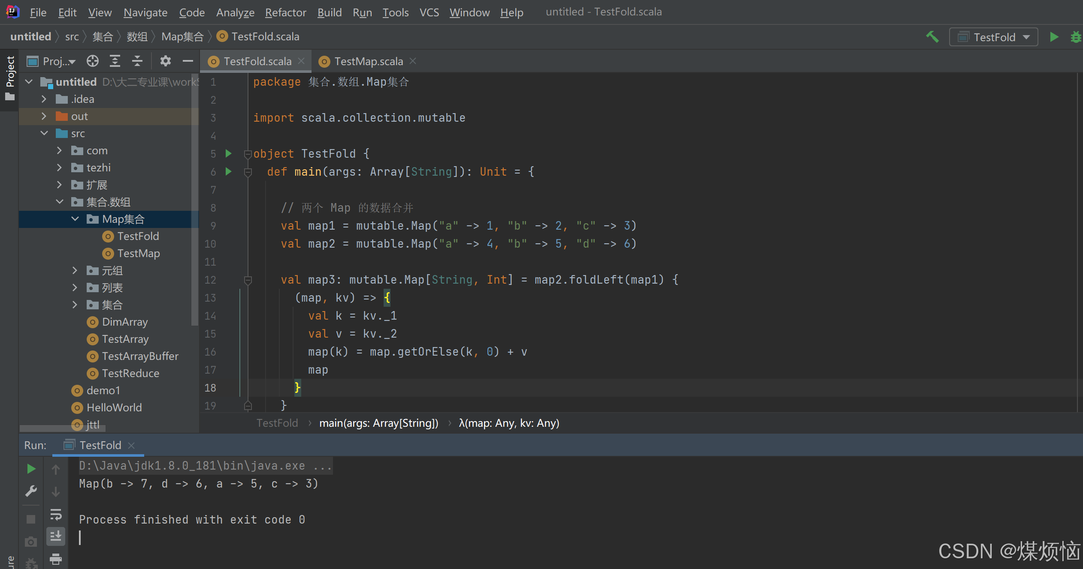
Task: Open TestReduce file in the project tree
Action: [x=130, y=373]
